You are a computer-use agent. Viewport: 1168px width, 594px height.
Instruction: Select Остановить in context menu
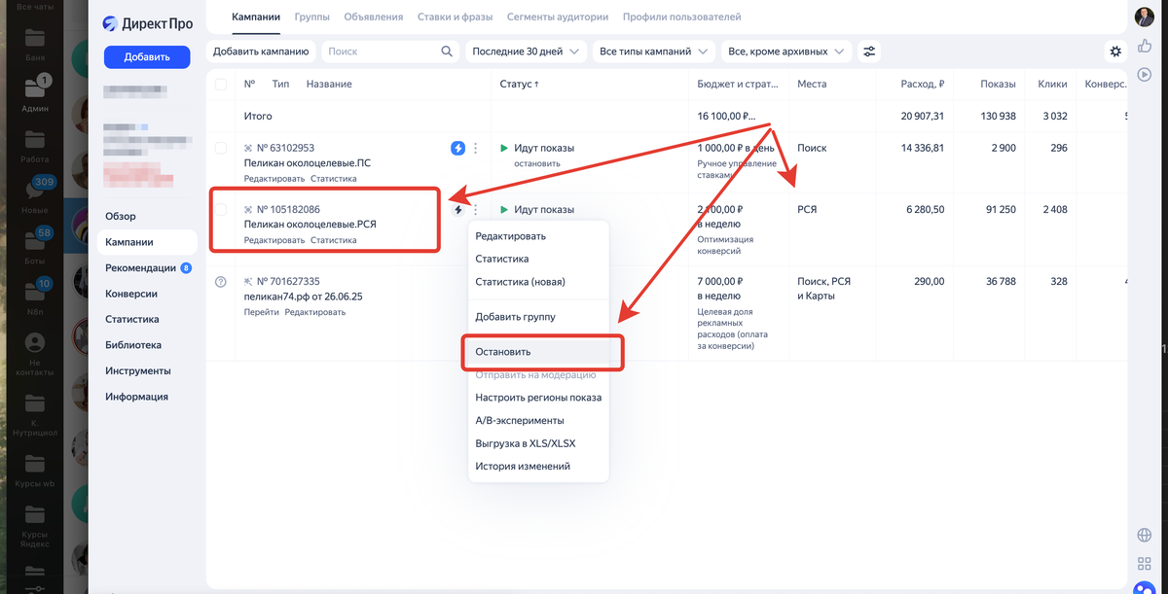click(x=538, y=352)
